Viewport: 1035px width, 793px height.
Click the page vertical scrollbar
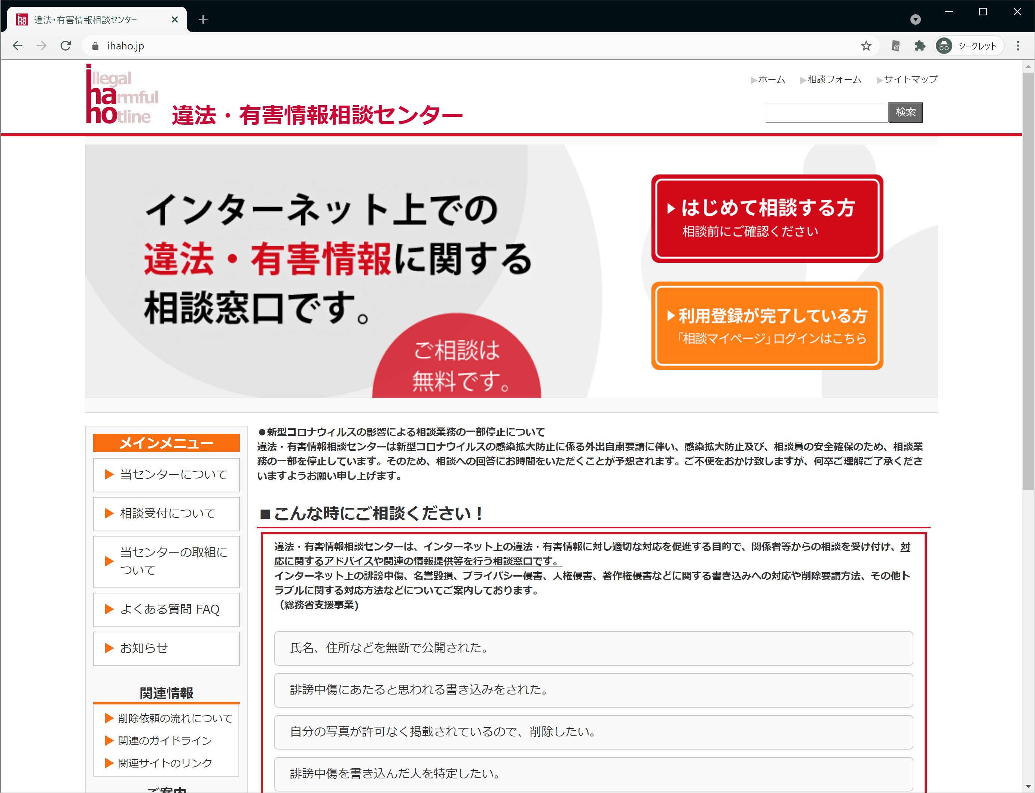coord(1028,283)
